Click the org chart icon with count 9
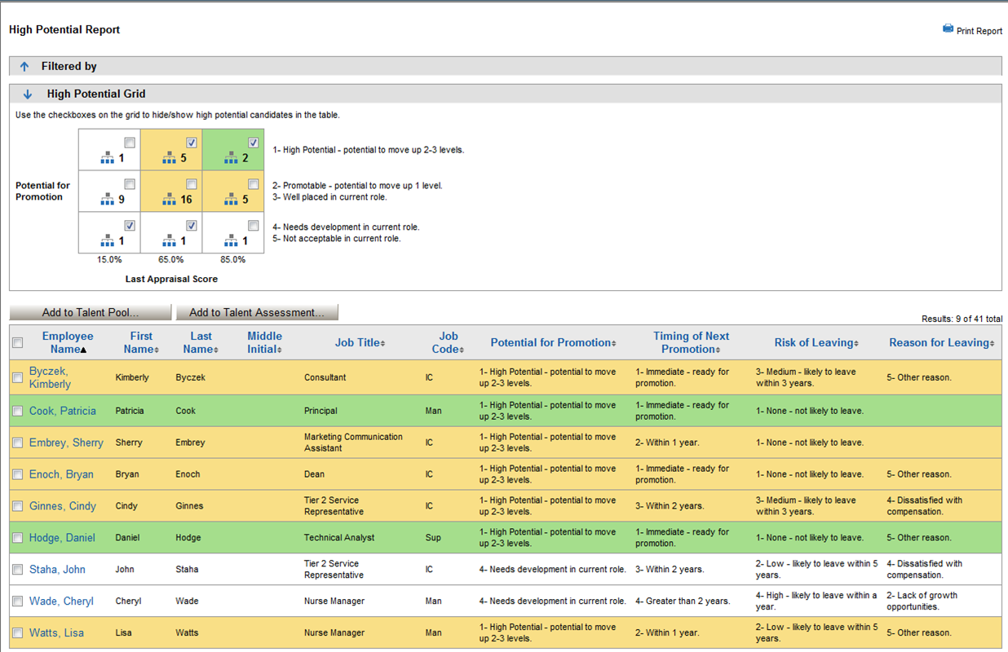This screenshot has width=1008, height=652. (x=108, y=198)
